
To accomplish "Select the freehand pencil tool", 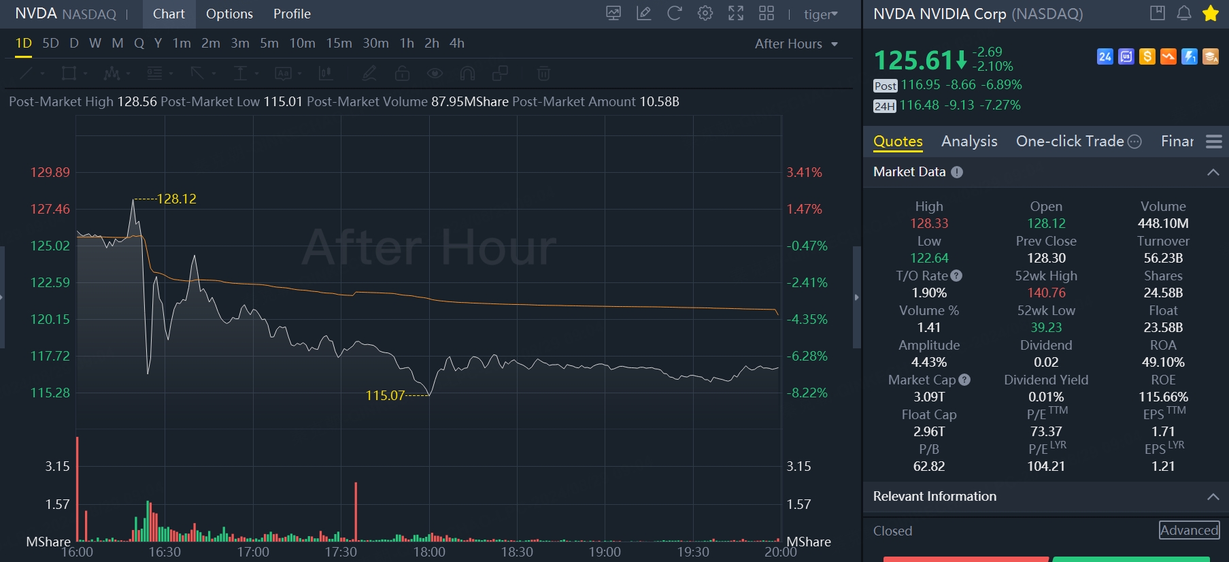I will tap(369, 73).
